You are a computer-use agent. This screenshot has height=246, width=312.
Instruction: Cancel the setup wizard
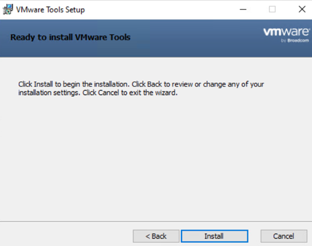tap(283, 236)
